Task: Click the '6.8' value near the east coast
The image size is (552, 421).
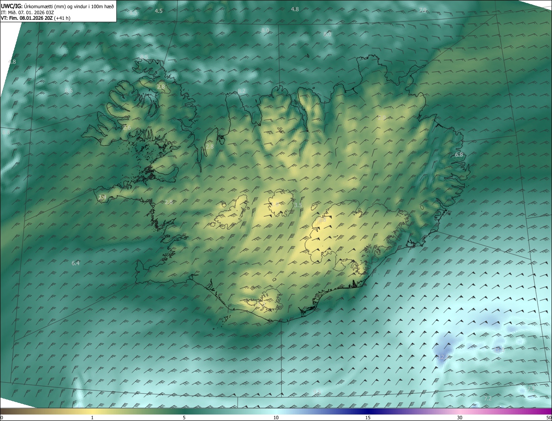Action: (x=459, y=155)
